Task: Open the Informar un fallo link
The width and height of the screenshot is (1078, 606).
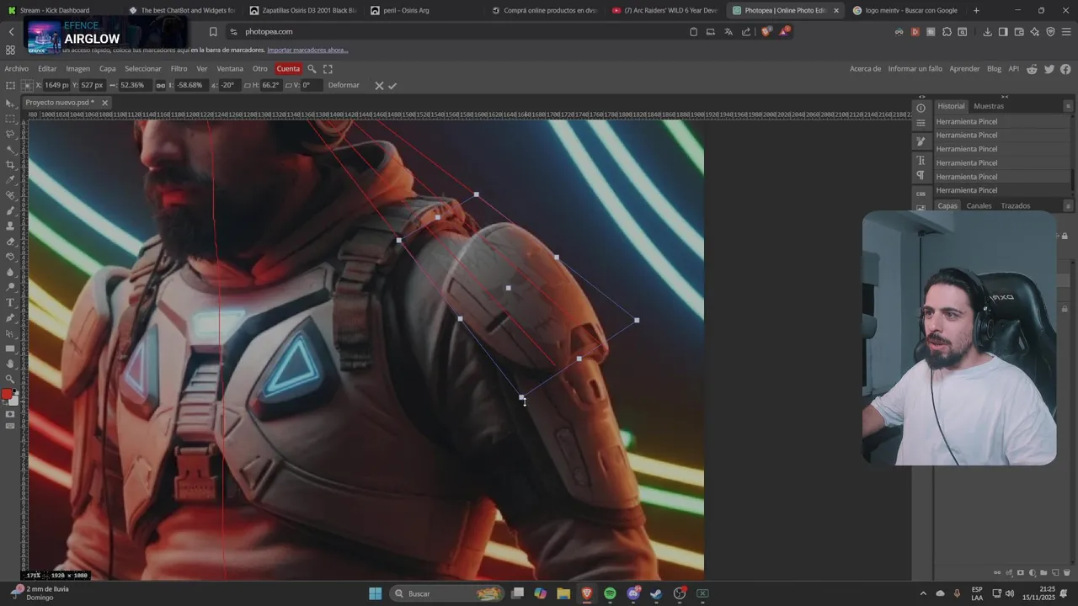Action: click(915, 69)
